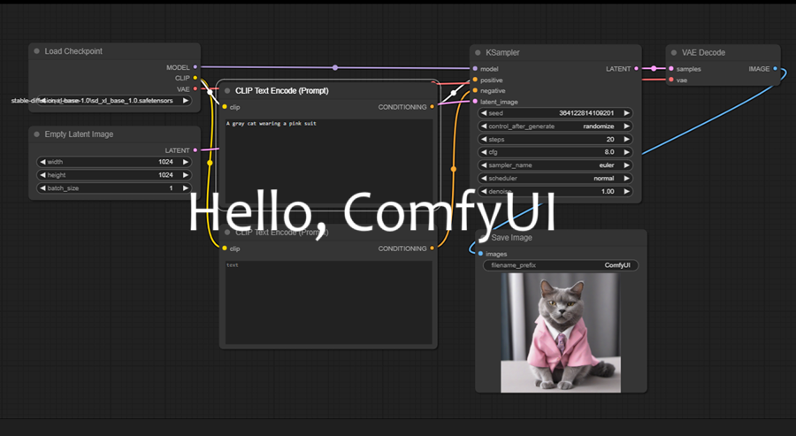Select the VAE Decode node title
This screenshot has height=436, width=796.
pos(703,53)
